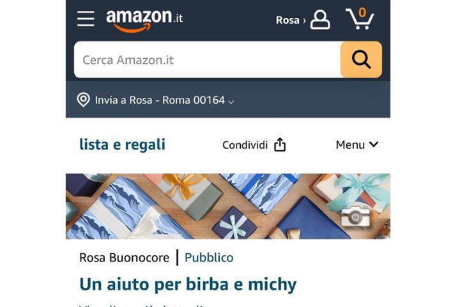Open the Rosa account link
Viewport: 460px width, 307px height.
coord(291,20)
